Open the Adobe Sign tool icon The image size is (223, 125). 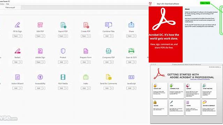coord(40,51)
